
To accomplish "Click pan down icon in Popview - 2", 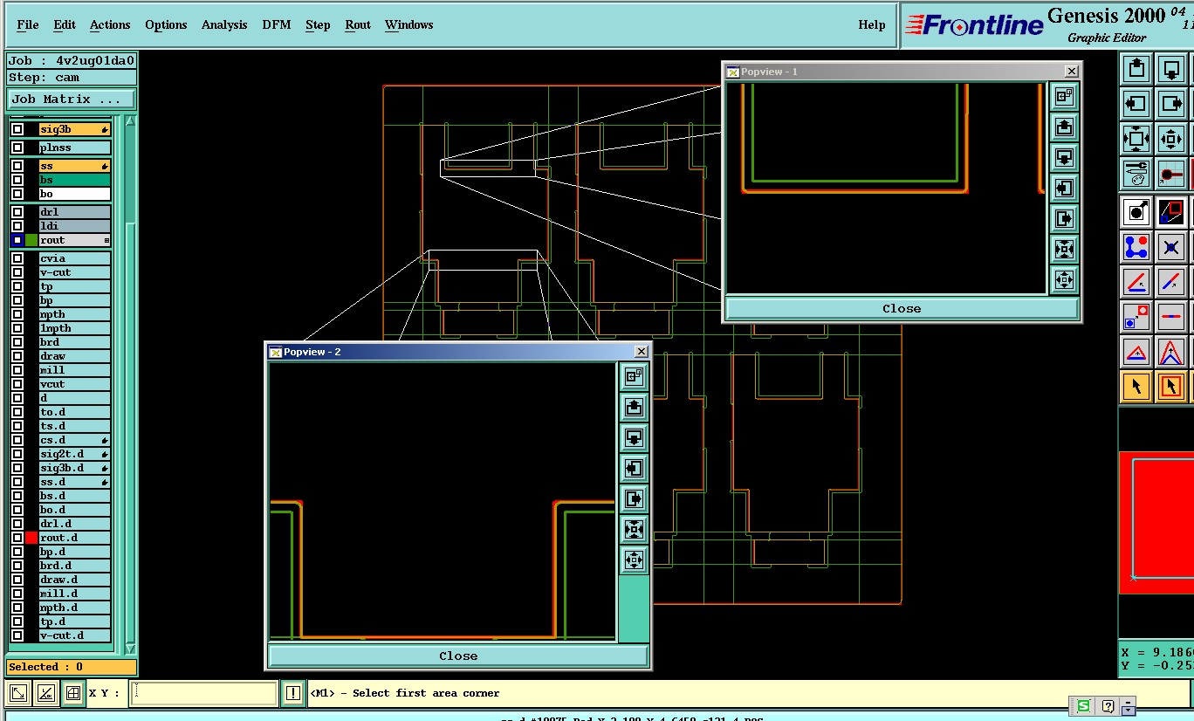I will click(634, 437).
